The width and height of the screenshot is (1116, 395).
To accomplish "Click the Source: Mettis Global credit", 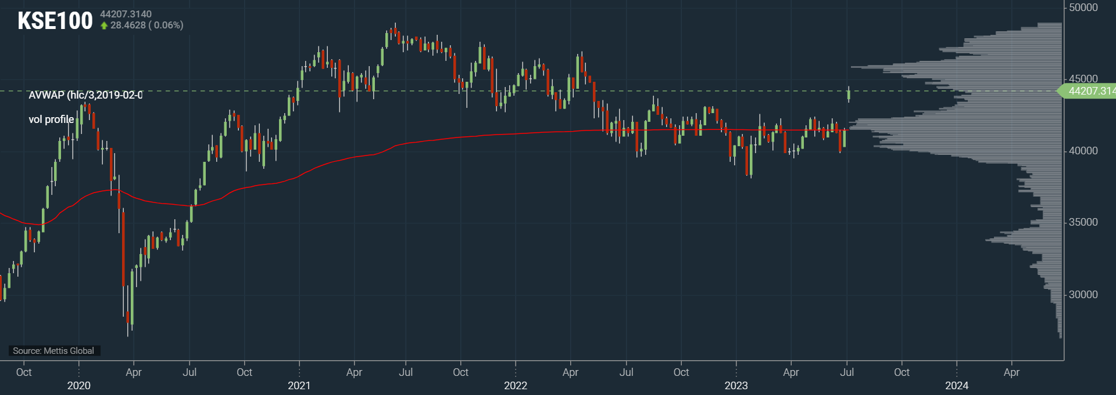I will pyautogui.click(x=53, y=351).
